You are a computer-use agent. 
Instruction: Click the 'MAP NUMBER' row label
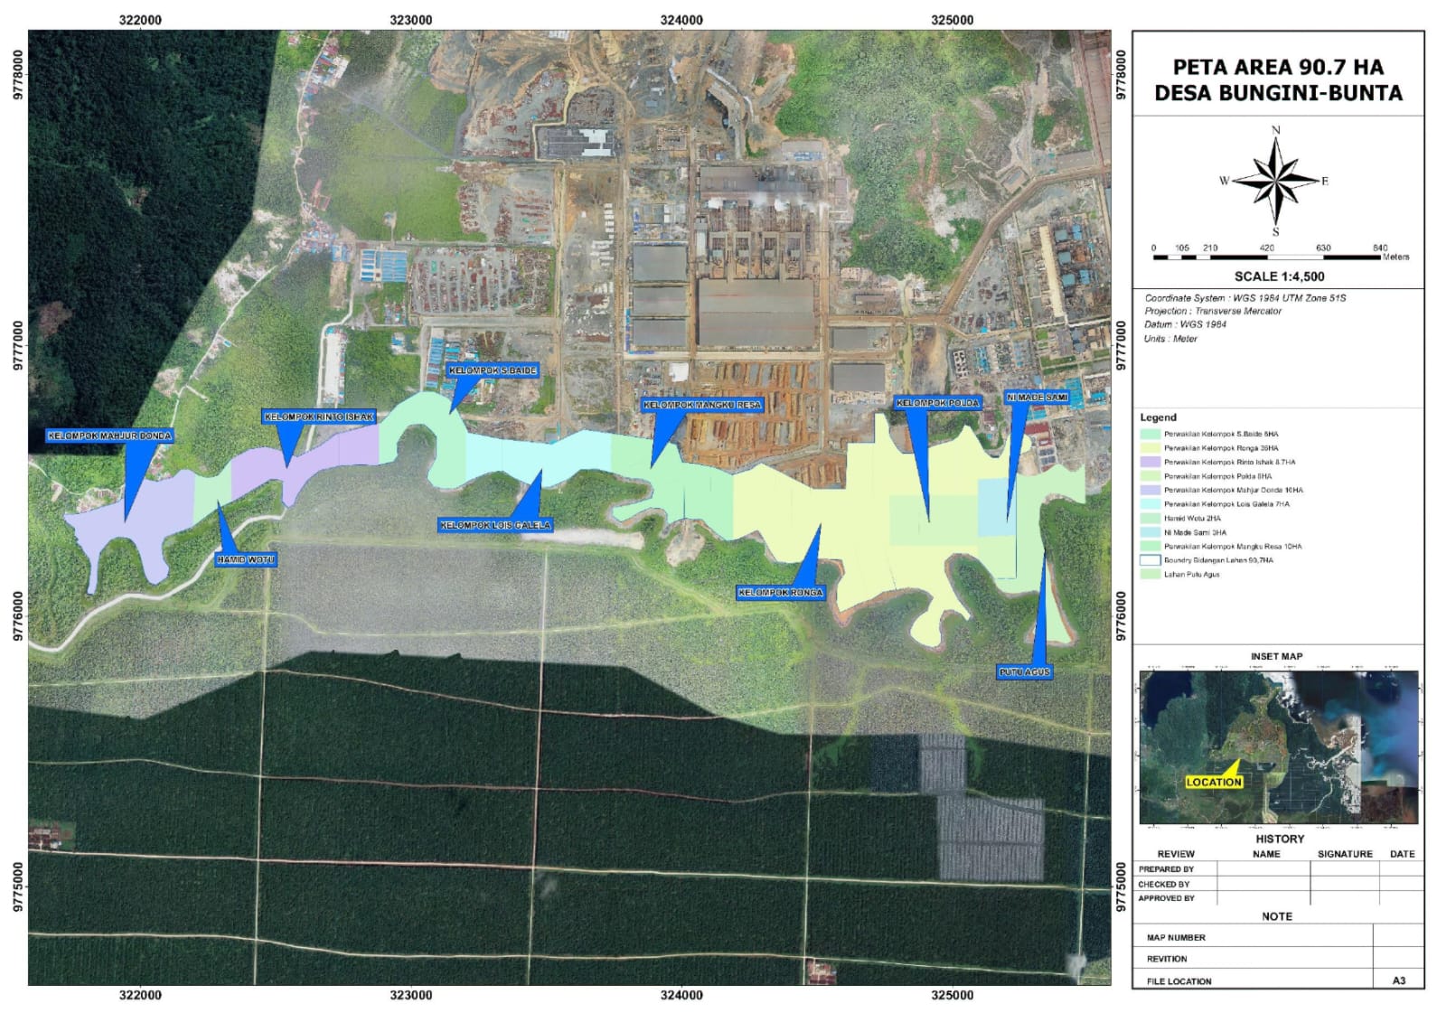[x=1176, y=938]
